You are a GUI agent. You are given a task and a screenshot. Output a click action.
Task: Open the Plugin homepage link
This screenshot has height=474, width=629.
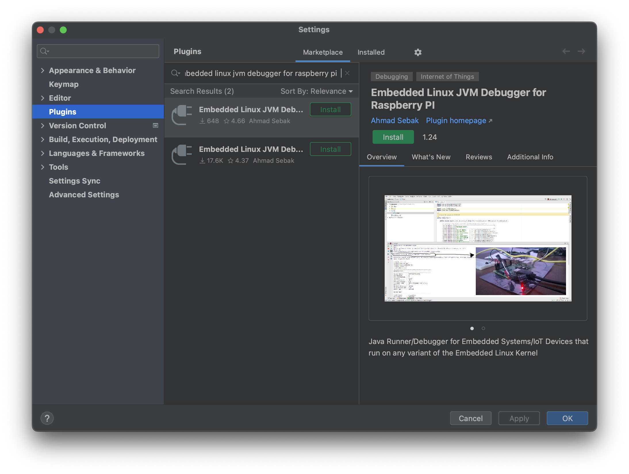pyautogui.click(x=456, y=121)
